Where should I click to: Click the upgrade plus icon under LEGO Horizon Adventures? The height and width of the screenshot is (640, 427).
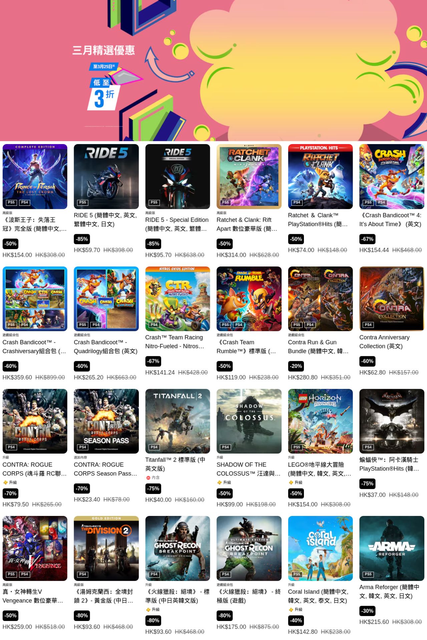[x=291, y=483]
